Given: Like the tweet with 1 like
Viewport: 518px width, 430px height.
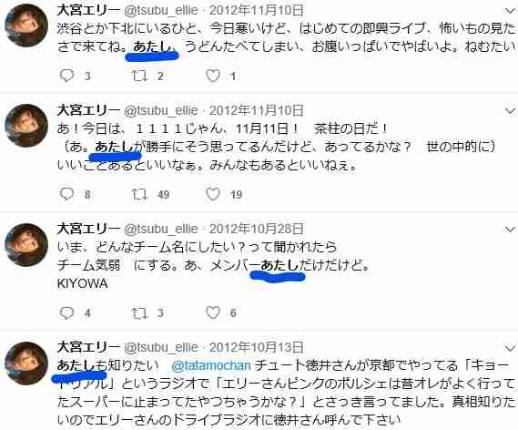Looking at the screenshot, I should click(x=213, y=76).
